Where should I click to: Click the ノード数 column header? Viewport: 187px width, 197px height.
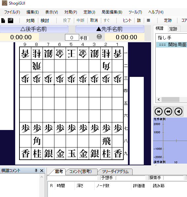(x=103, y=186)
